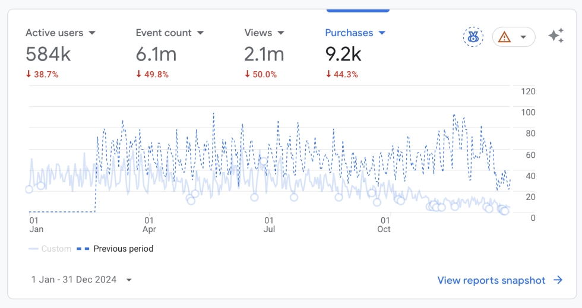Expand the data quality warning dropdown arrow
This screenshot has width=582, height=308.
[523, 37]
